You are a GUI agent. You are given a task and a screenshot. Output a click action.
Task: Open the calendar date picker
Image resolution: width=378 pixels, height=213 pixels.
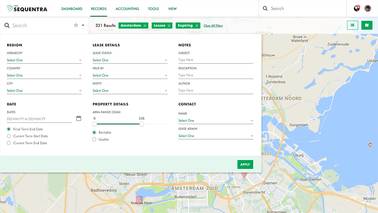[x=79, y=118]
